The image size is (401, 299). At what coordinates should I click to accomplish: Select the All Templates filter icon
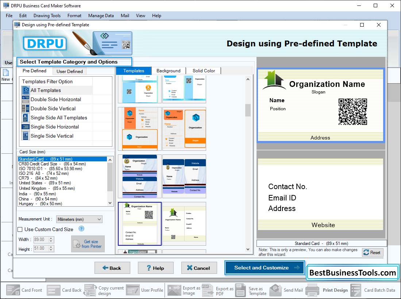26,90
